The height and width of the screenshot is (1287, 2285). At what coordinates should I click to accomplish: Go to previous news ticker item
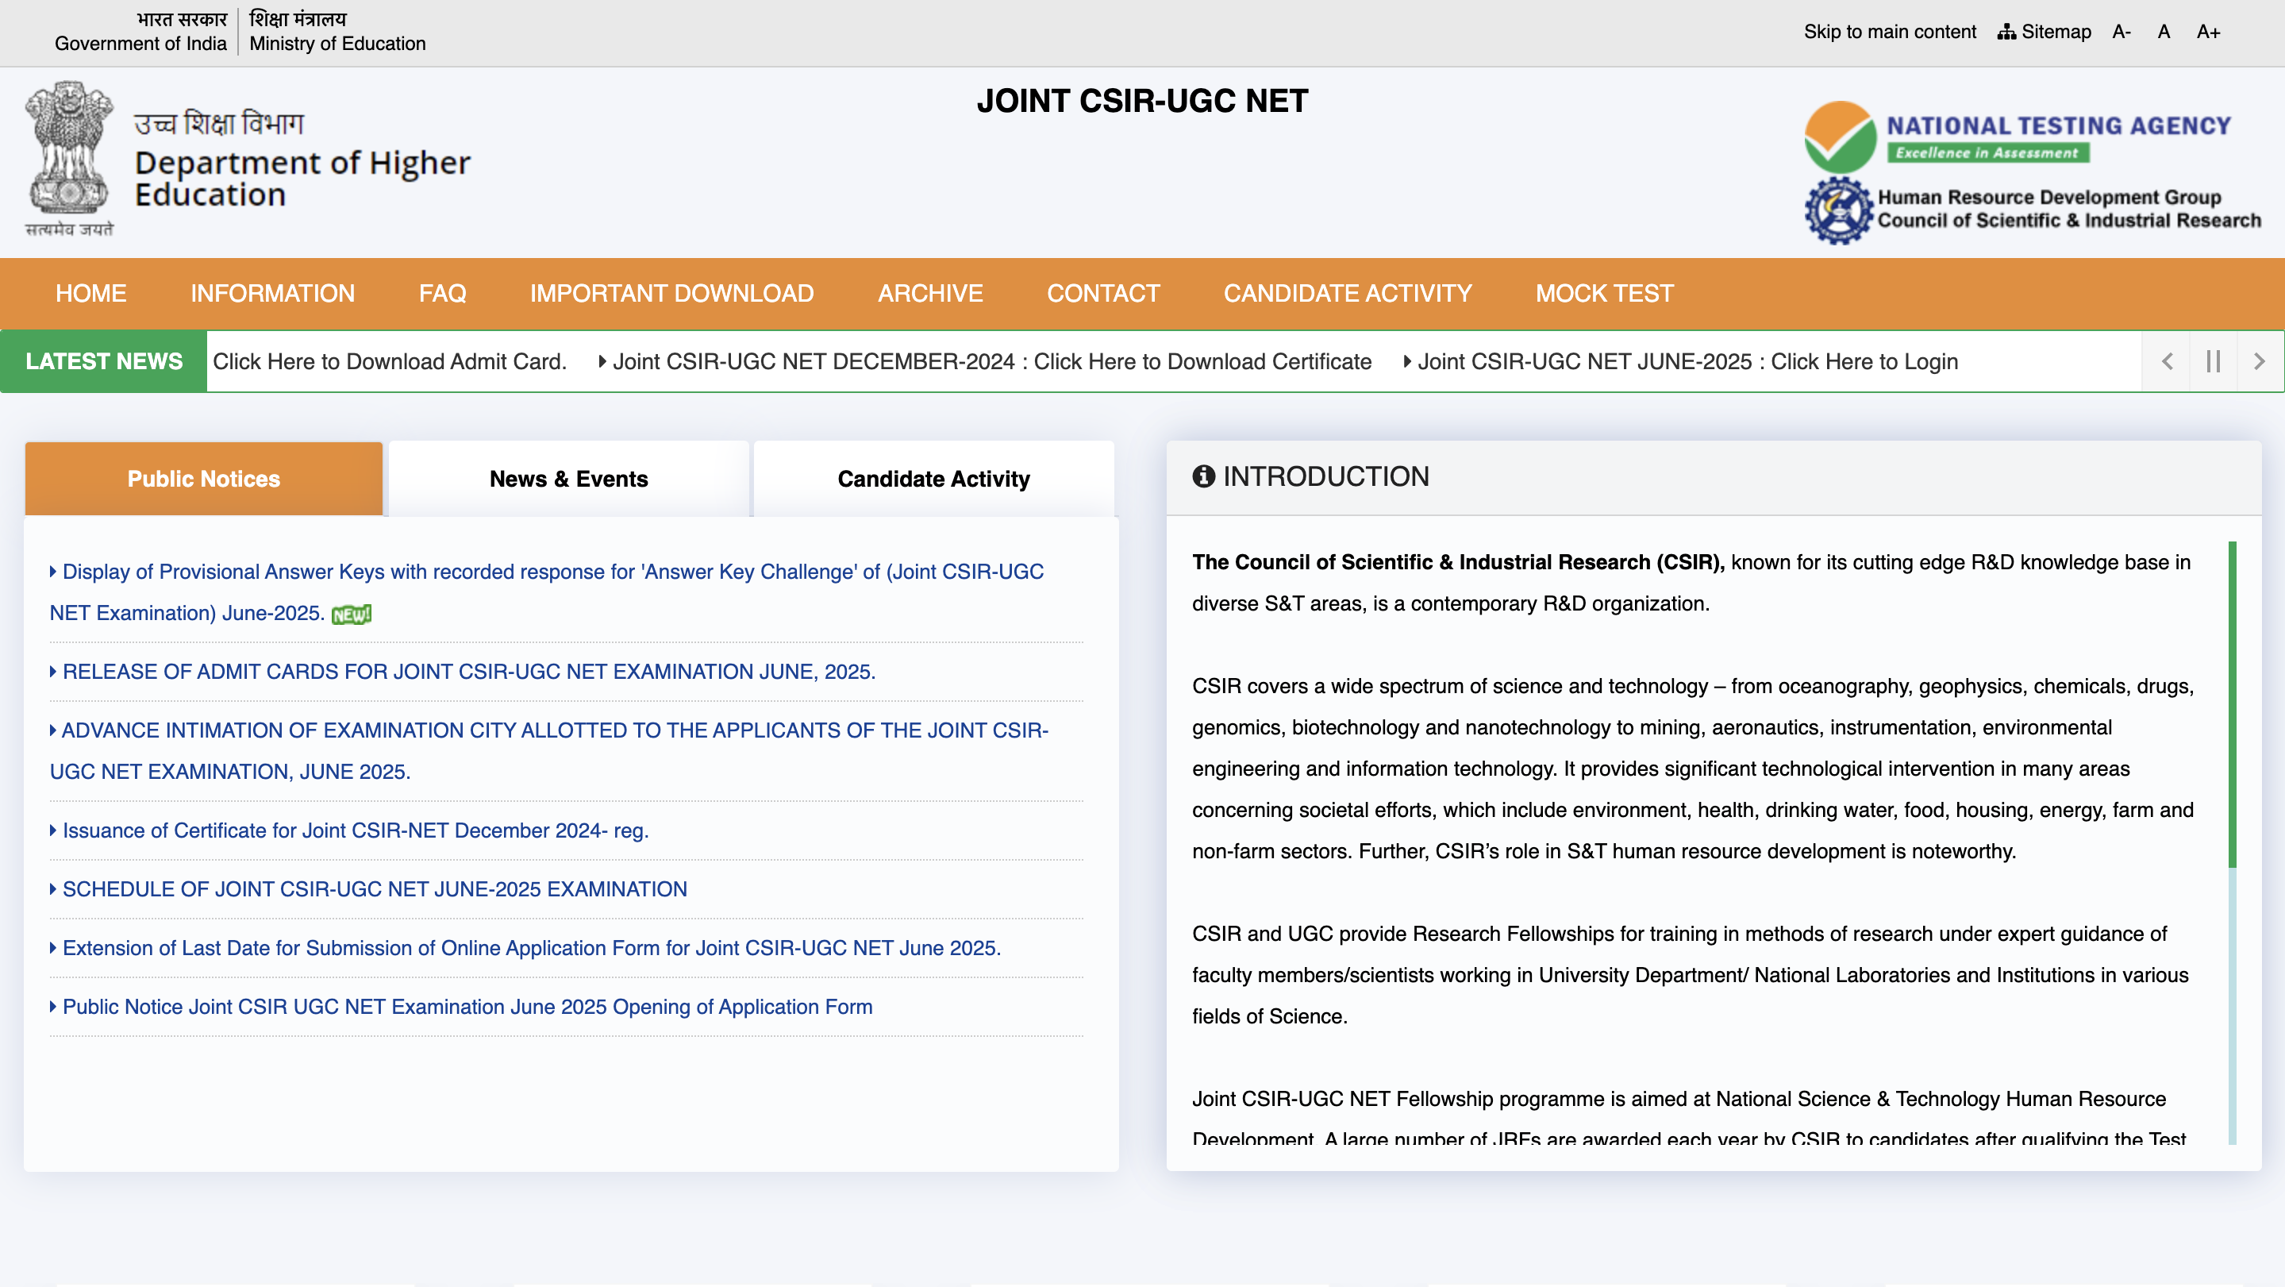pos(2166,361)
